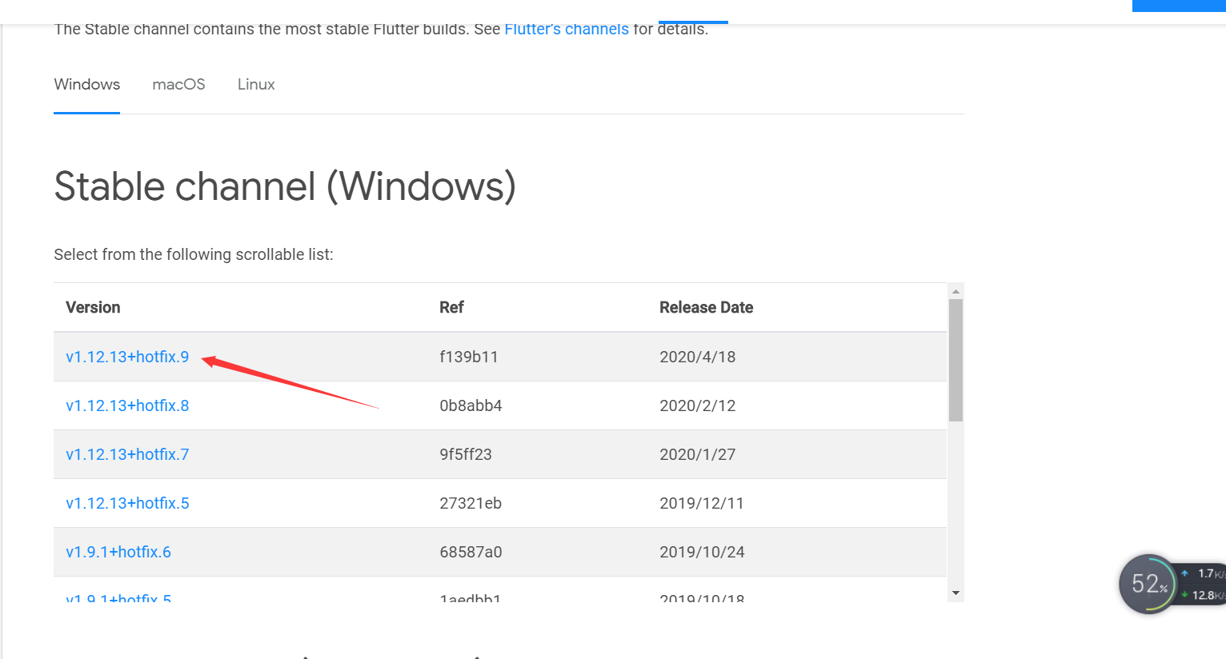
Task: Switch to the Linux tab
Action: click(x=256, y=85)
